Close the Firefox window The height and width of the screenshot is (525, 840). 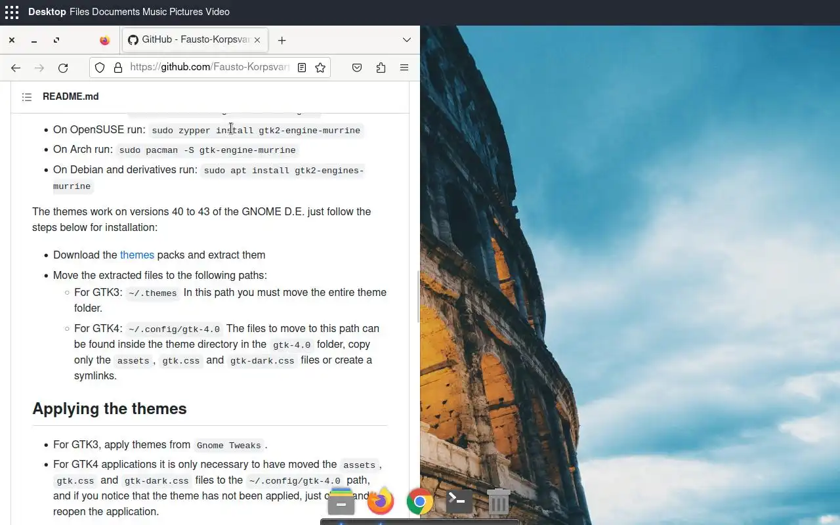click(12, 40)
